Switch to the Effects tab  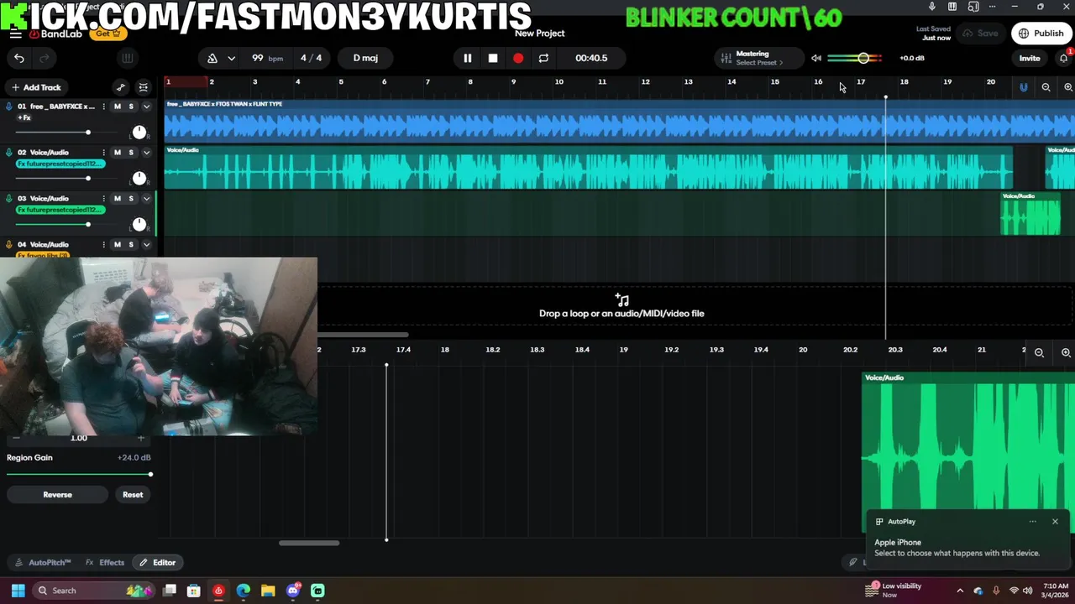point(105,563)
